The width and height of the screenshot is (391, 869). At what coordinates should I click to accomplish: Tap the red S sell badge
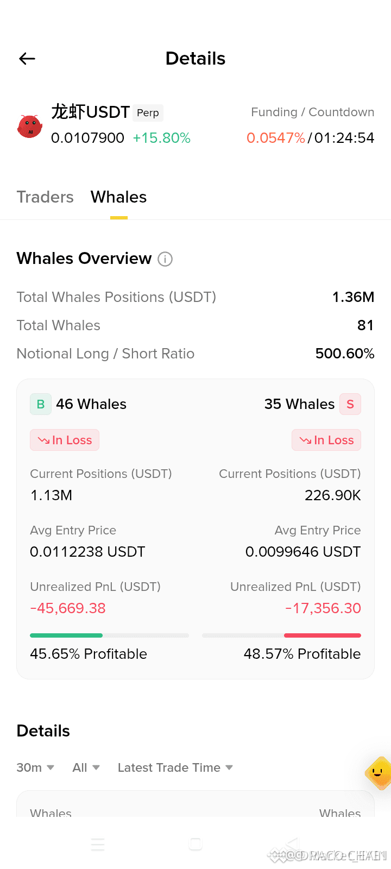(x=350, y=404)
